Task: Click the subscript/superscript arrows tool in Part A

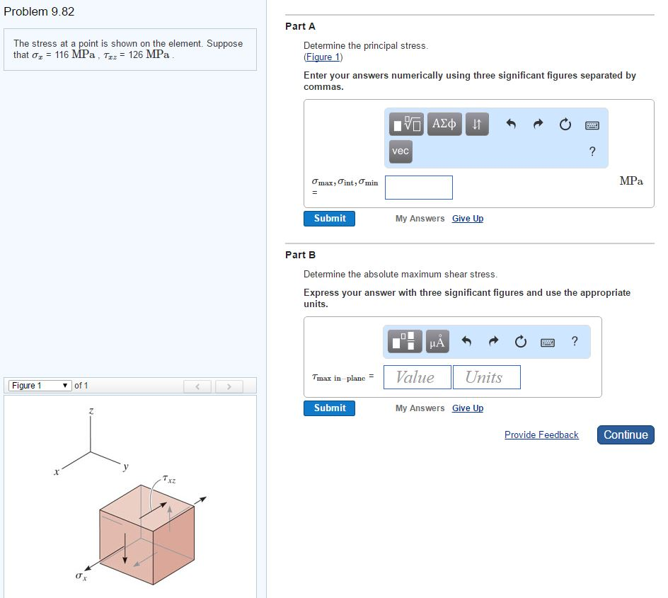Action: (x=477, y=124)
